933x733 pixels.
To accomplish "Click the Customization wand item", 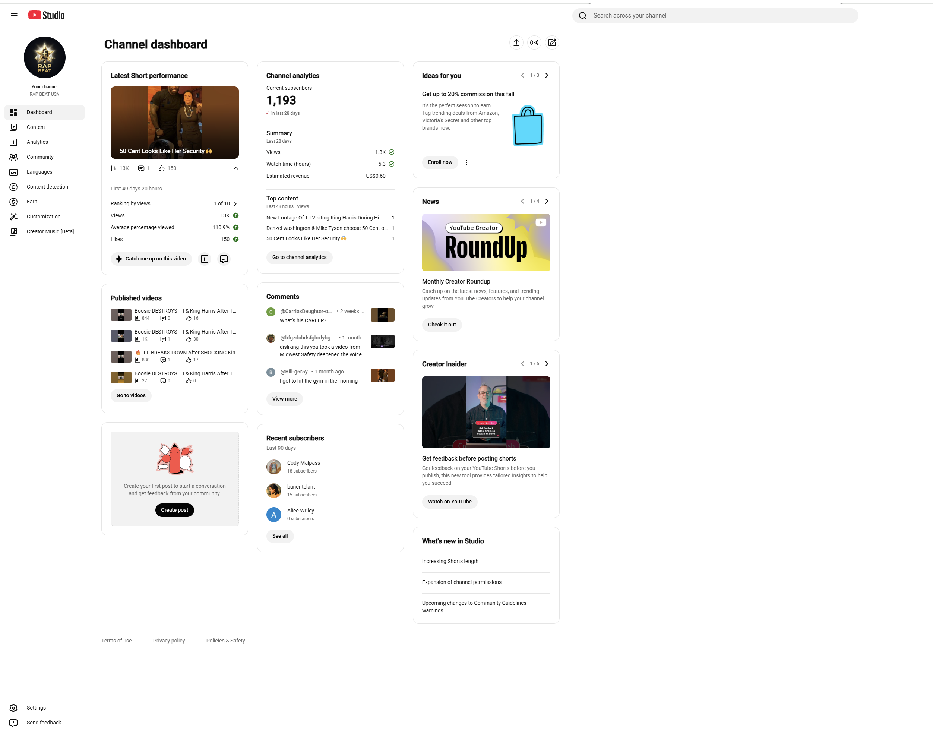I will (x=45, y=217).
